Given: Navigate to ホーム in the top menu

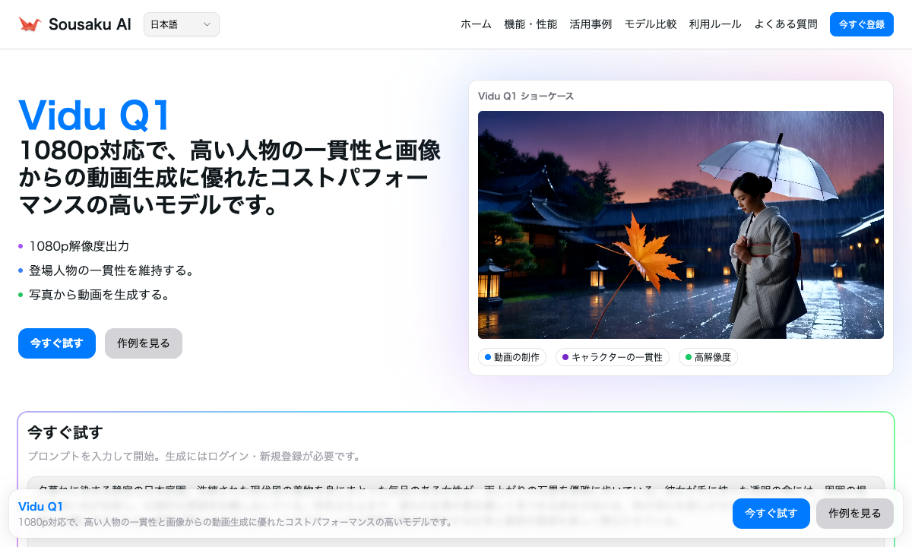Looking at the screenshot, I should [475, 24].
